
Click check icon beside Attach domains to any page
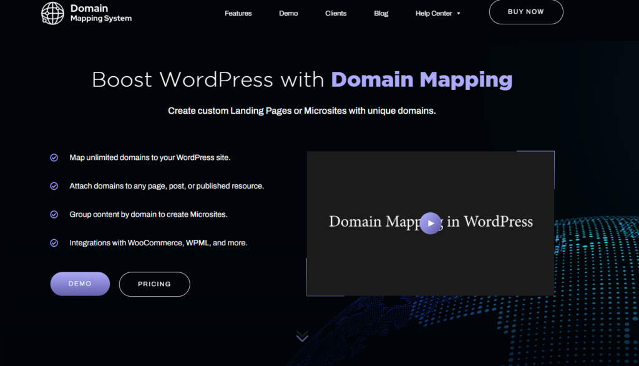point(54,186)
